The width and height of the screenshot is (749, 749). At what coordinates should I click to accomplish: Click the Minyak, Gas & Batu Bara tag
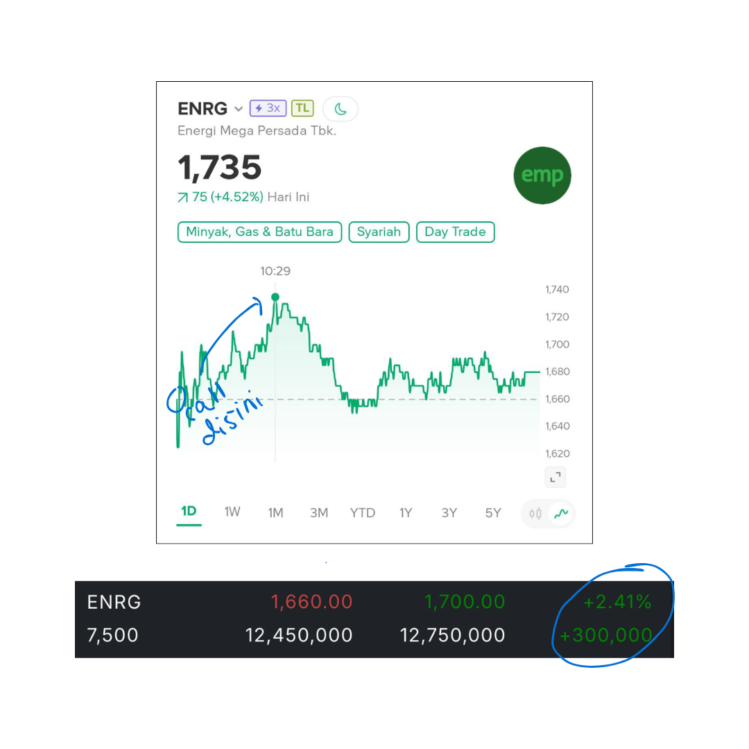pos(259,232)
